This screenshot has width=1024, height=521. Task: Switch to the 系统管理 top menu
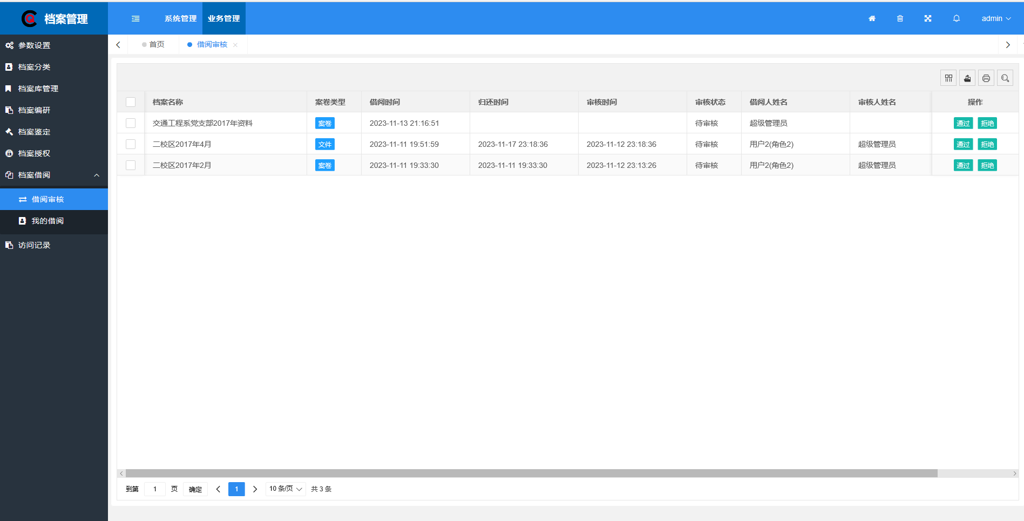point(180,18)
